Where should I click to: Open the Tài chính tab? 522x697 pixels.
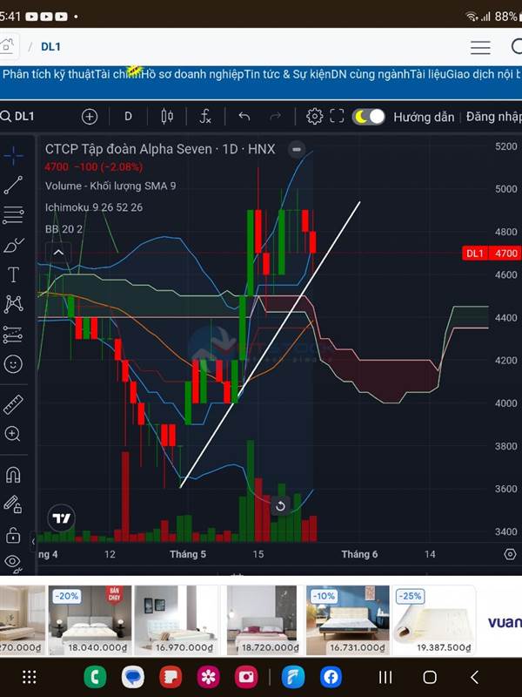pos(117,74)
